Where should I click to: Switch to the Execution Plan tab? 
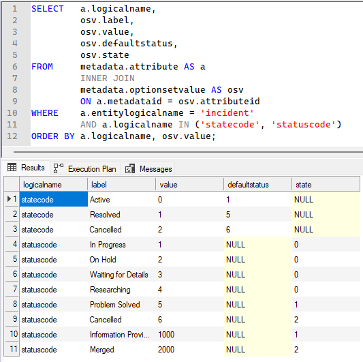[85, 168]
